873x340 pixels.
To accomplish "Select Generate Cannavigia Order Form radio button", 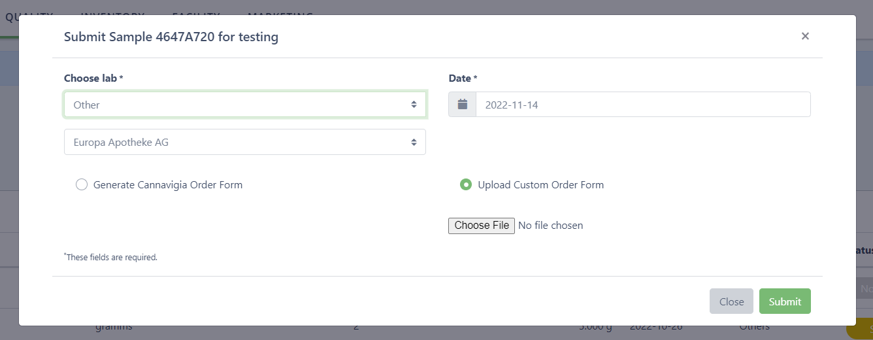I will [x=82, y=185].
